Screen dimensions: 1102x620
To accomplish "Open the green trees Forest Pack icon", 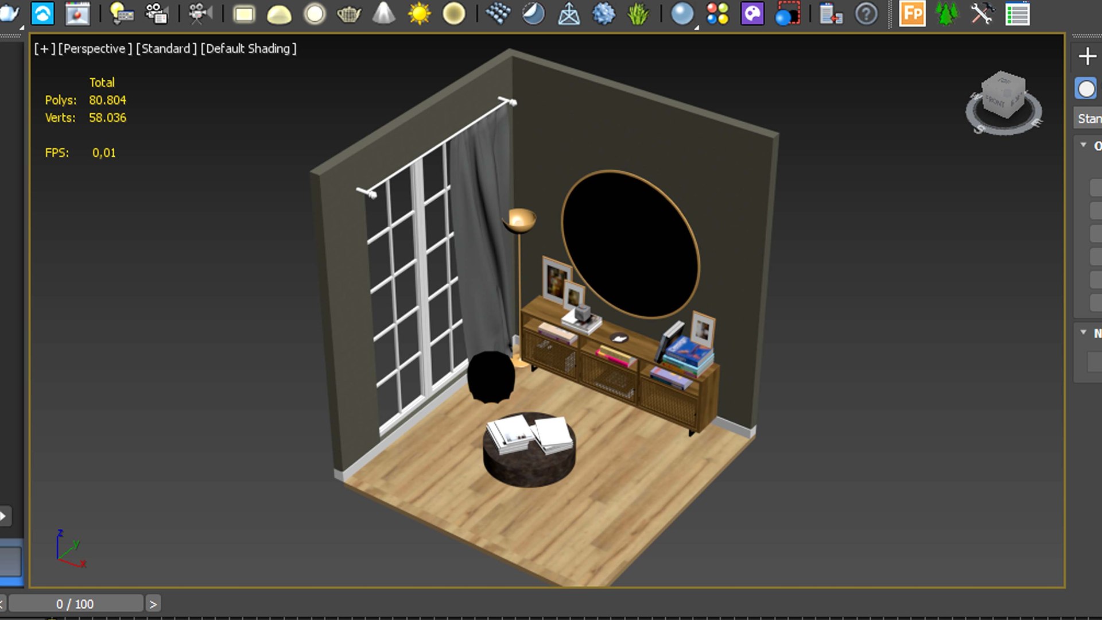I will coord(947,13).
